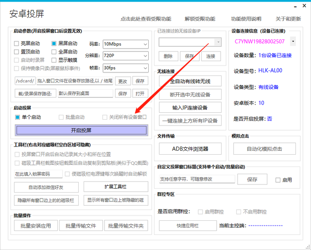This screenshot has height=250, width=311.
Task: Open the 码率 10Mbps dropdown
Action: coord(125,44)
